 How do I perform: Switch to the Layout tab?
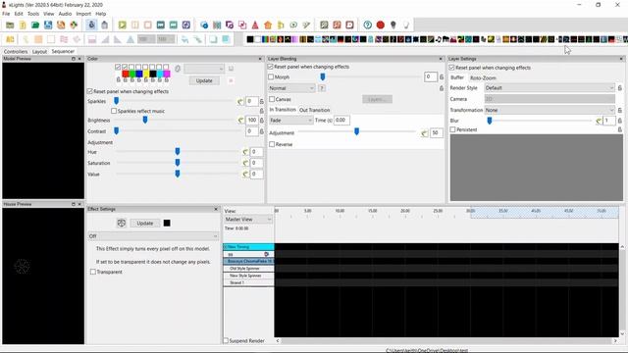(39, 52)
